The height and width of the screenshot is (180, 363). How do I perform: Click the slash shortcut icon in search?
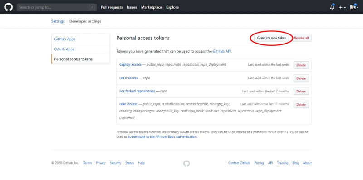pos(92,7)
